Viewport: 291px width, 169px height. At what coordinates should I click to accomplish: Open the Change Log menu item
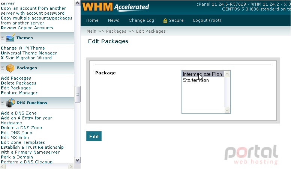point(141,20)
